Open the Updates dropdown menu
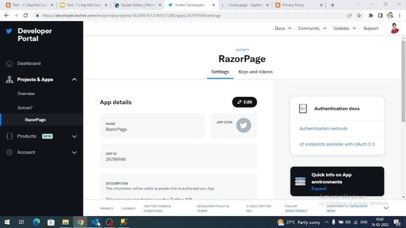This screenshot has width=406, height=228. [x=344, y=28]
